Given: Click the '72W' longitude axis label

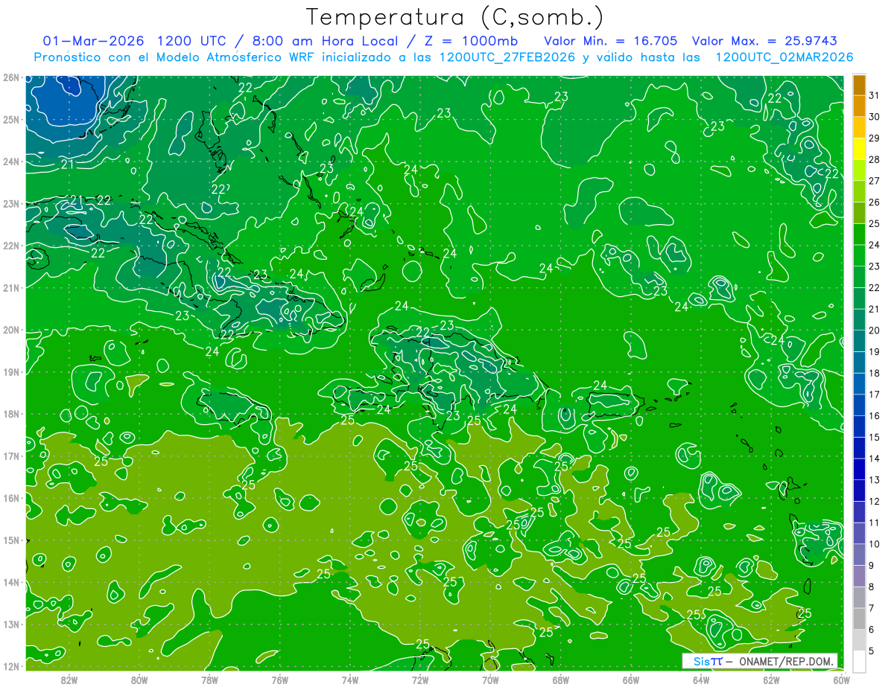Looking at the screenshot, I should 419,679.
